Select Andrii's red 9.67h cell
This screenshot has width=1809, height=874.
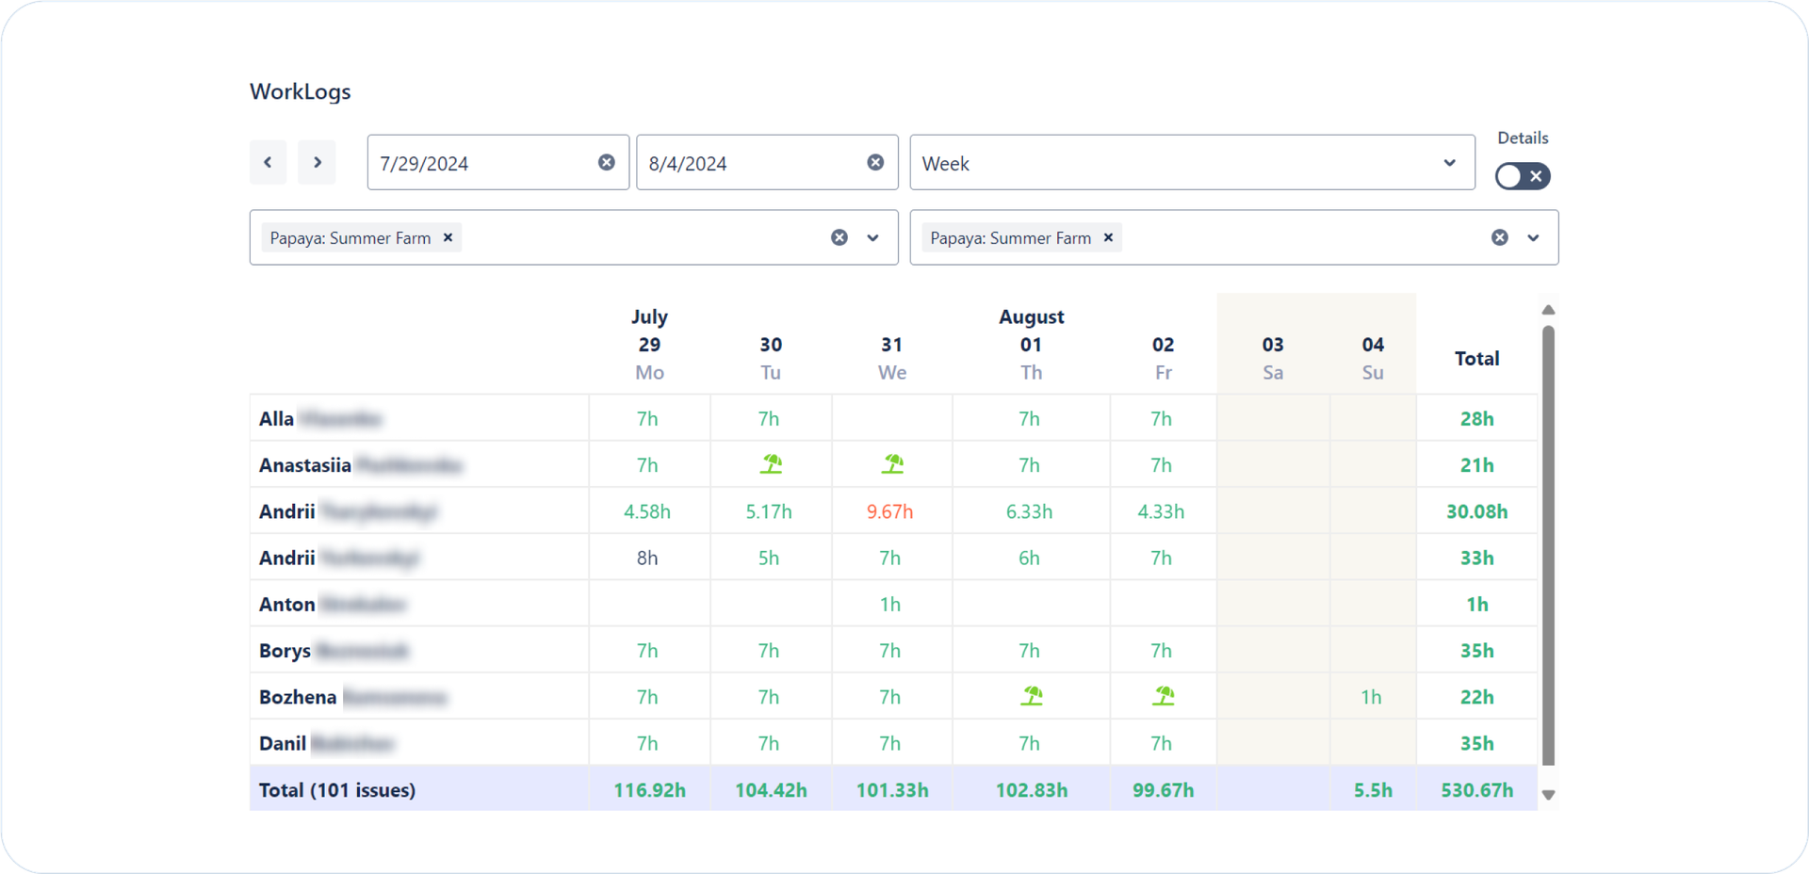pos(890,511)
